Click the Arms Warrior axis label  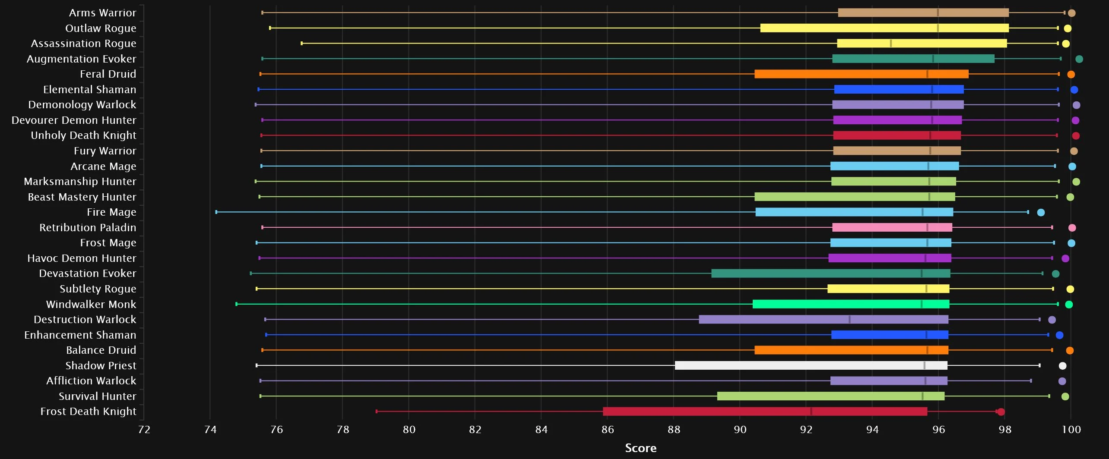coord(102,13)
